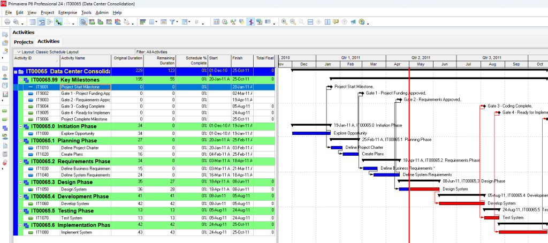Click the Schedule clock icon in toolbar
548x243 pixels.
coord(225,22)
